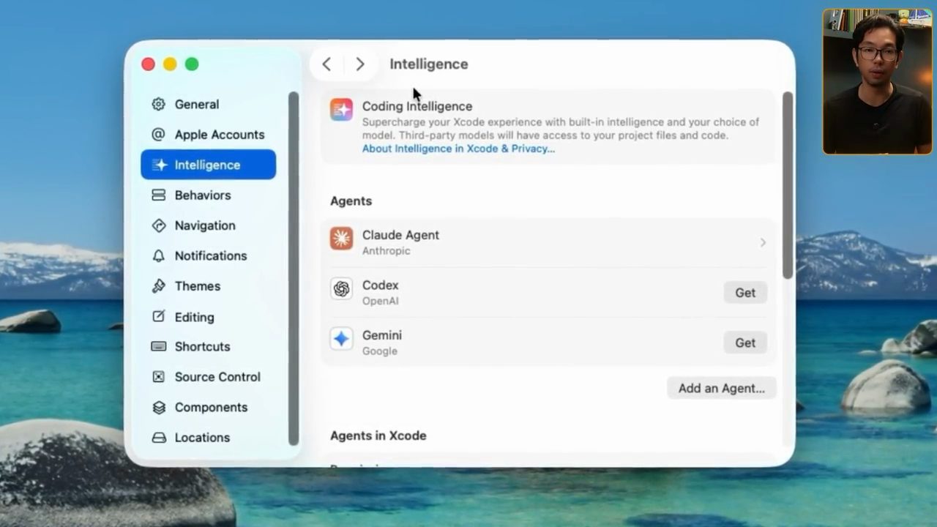Select the Notifications sidebar label
The width and height of the screenshot is (937, 527).
point(211,255)
